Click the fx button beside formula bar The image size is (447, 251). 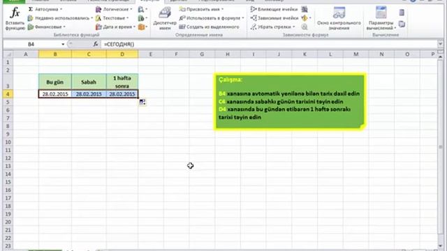pos(96,44)
